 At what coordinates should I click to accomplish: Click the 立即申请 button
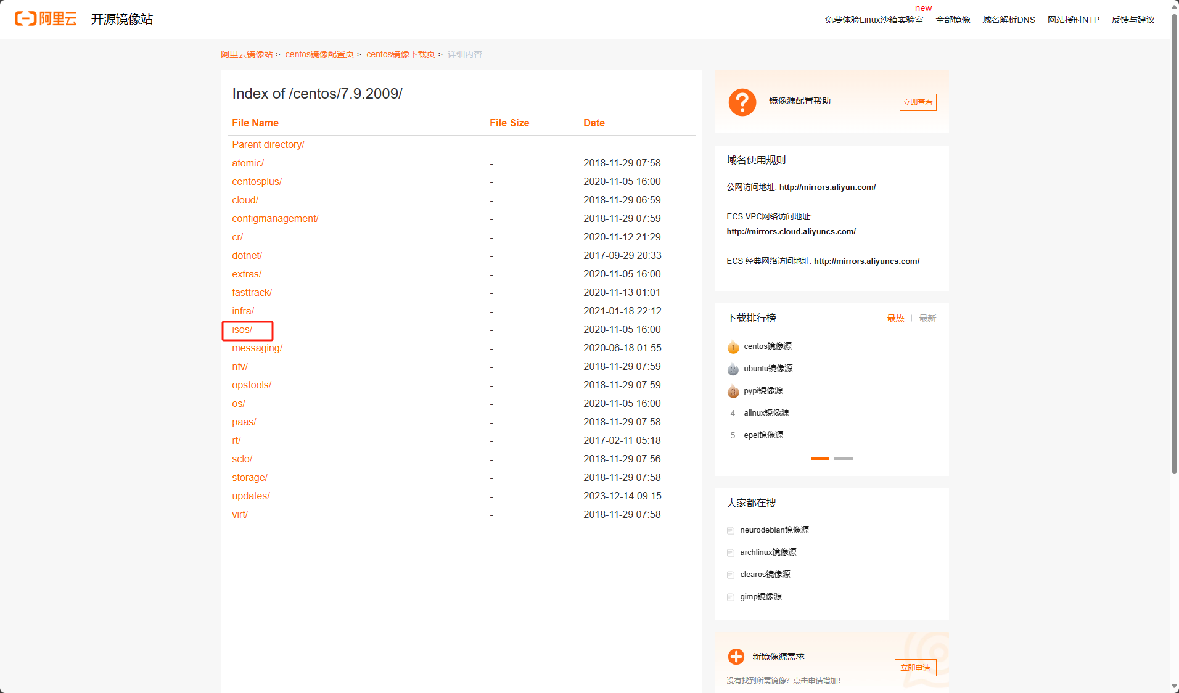(x=915, y=668)
